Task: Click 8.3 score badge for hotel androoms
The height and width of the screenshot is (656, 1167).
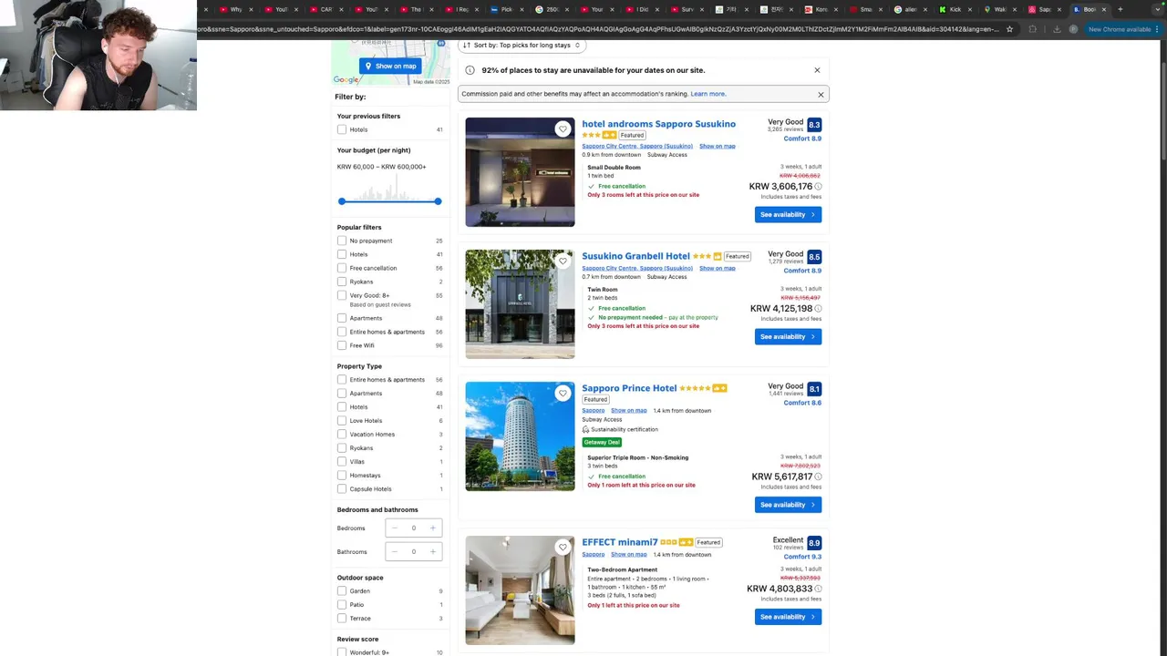Action: point(814,125)
